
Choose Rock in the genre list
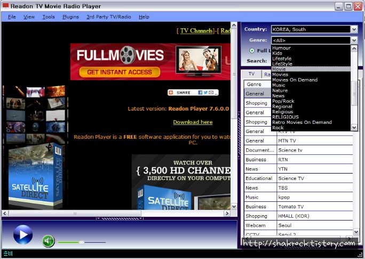coord(311,128)
